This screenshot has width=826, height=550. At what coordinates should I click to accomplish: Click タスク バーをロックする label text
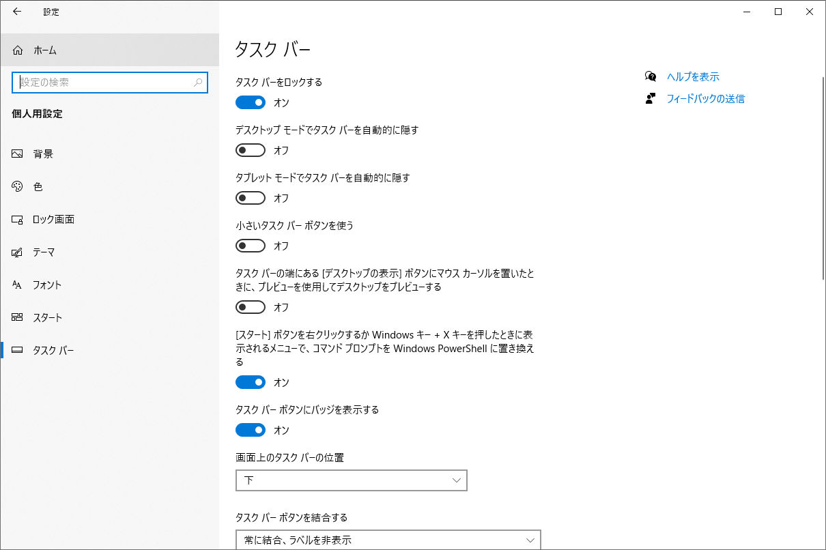[x=279, y=82]
